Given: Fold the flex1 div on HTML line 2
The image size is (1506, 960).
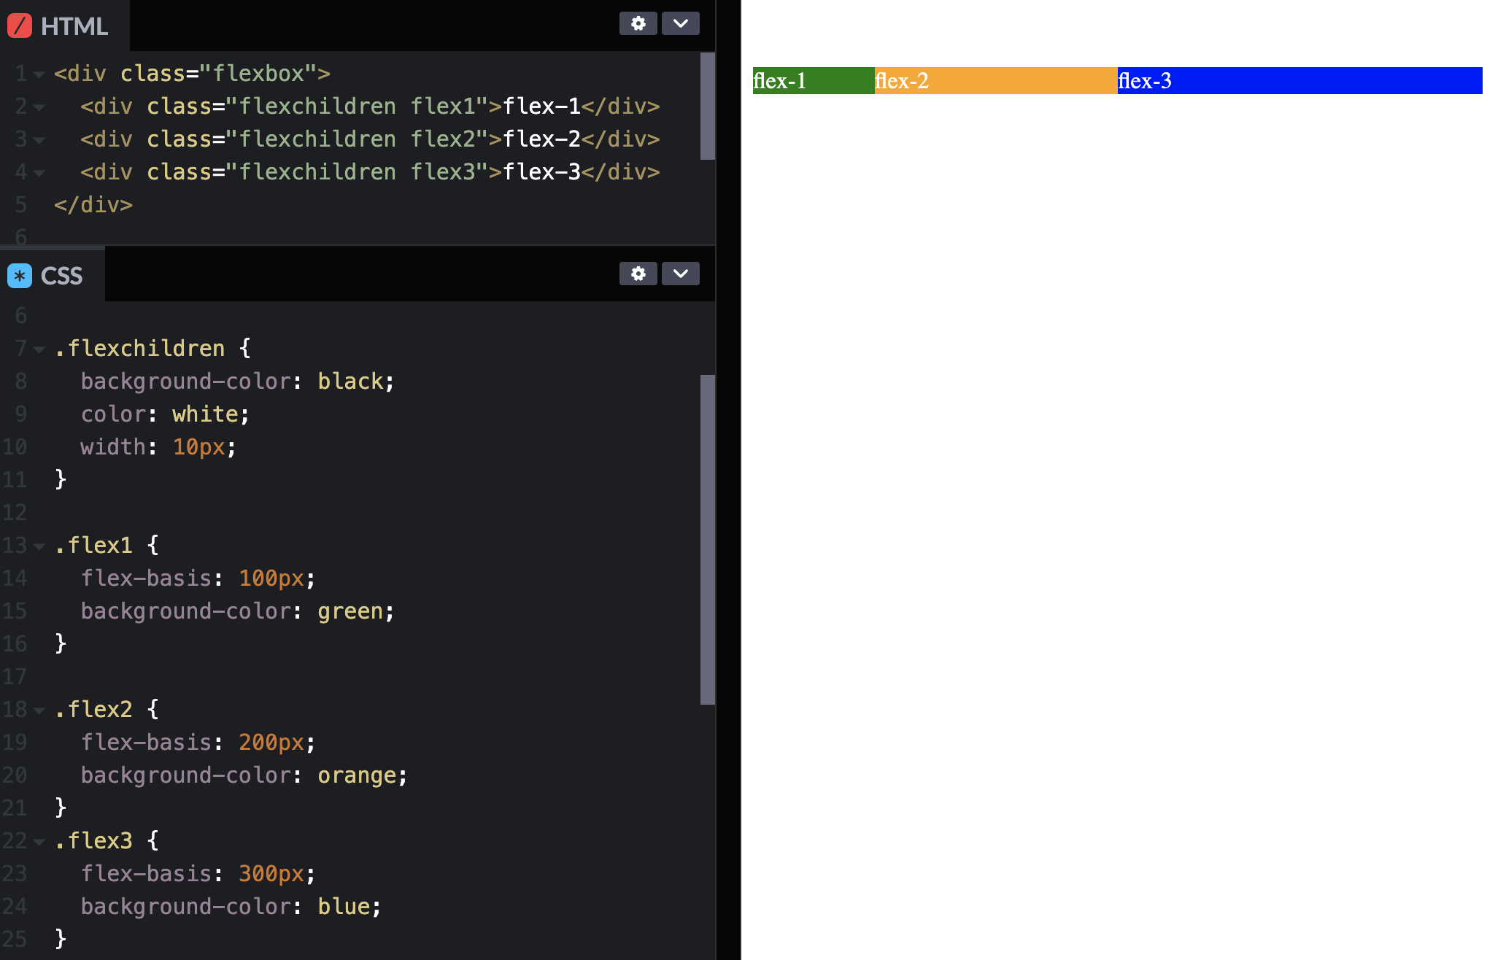Looking at the screenshot, I should 39,107.
